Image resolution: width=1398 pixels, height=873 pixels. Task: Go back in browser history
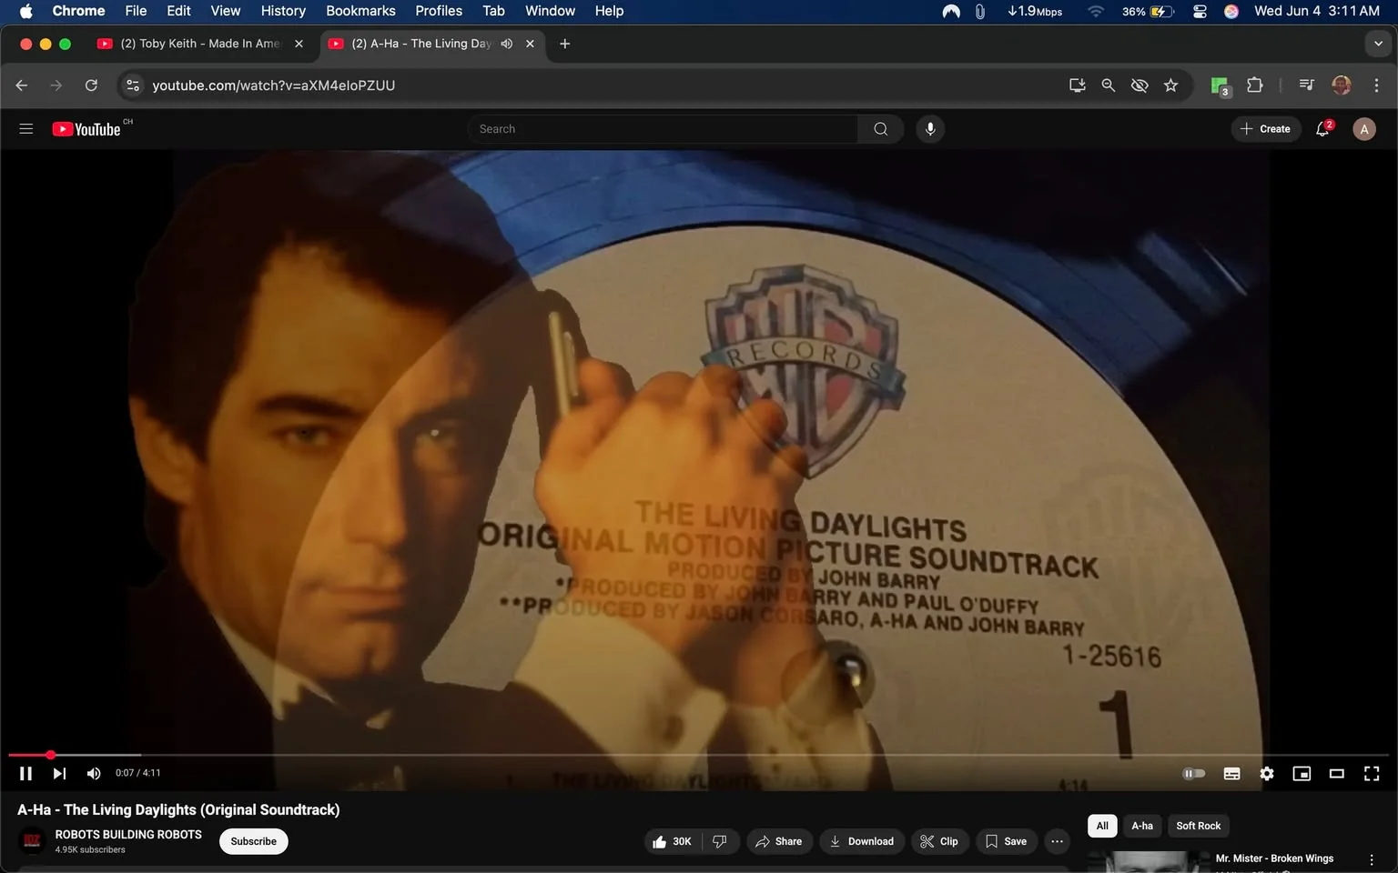[x=22, y=85]
